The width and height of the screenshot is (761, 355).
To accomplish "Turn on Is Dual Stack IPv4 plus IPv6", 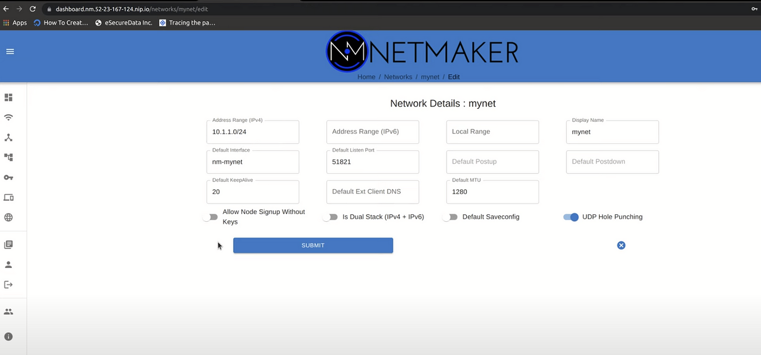I will click(x=331, y=217).
